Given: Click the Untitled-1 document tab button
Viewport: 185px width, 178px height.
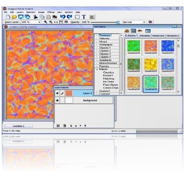Looking at the screenshot, I should 18,126.
